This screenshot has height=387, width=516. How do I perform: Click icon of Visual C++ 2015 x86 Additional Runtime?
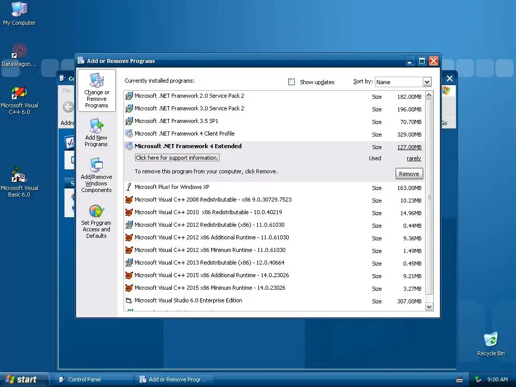pyautogui.click(x=129, y=276)
